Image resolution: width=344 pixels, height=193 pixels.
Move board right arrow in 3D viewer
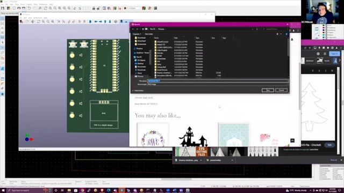(101, 21)
